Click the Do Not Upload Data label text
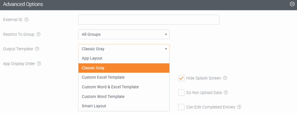This screenshot has height=113, width=297. click(204, 92)
